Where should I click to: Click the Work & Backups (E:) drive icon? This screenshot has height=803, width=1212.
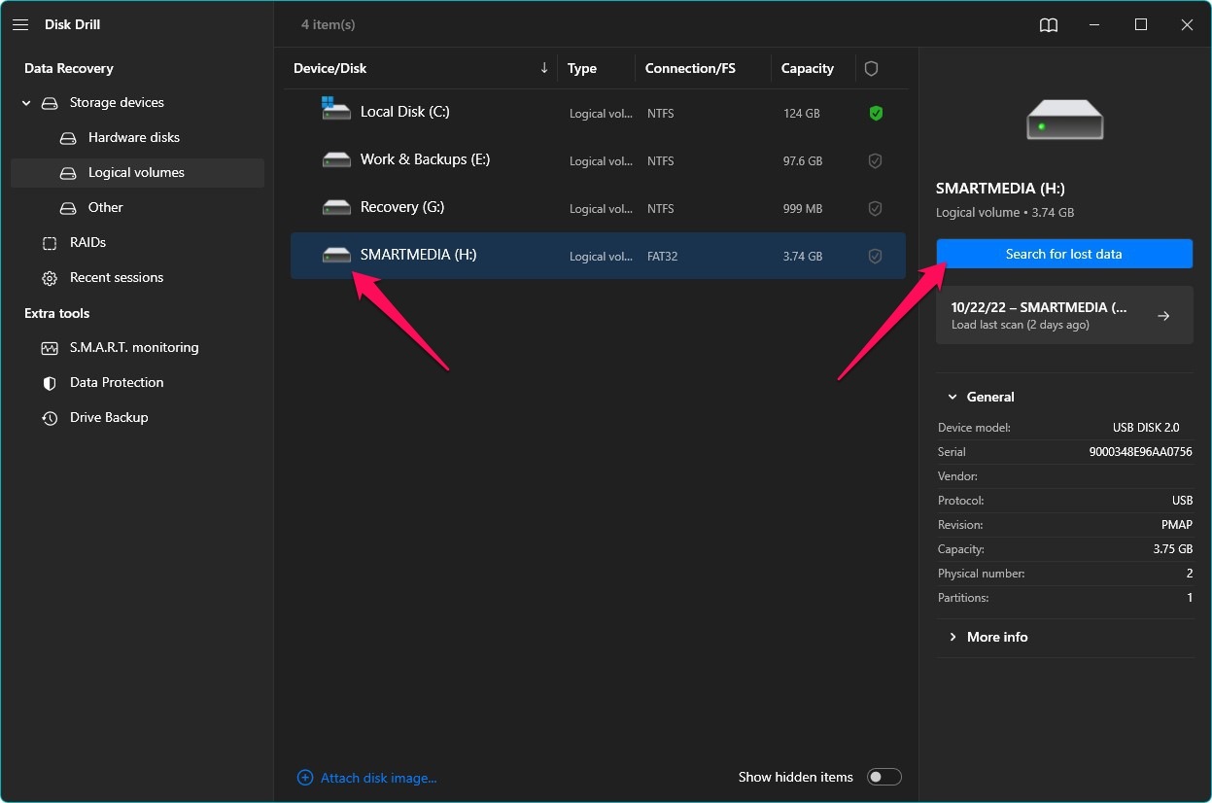tap(336, 159)
